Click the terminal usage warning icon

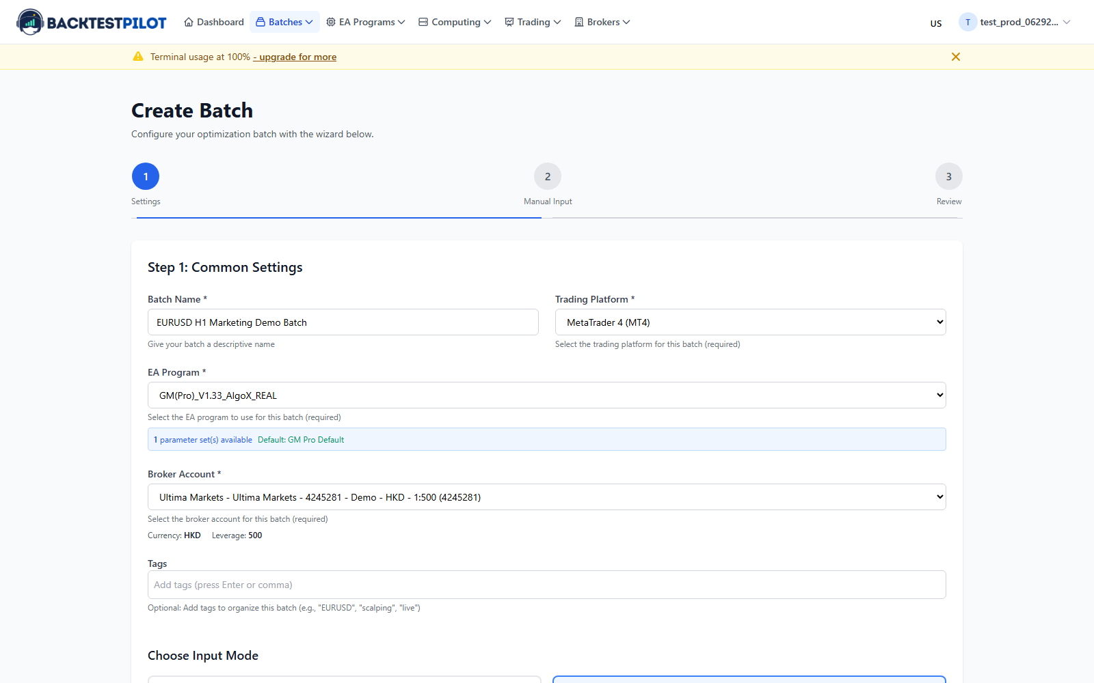pyautogui.click(x=138, y=57)
